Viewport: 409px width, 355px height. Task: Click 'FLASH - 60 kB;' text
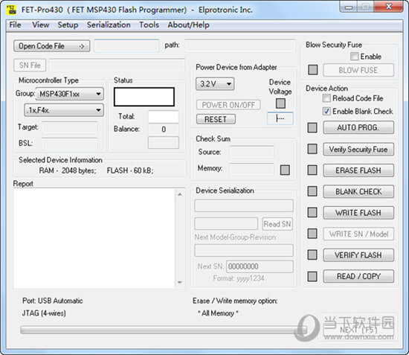(x=130, y=170)
